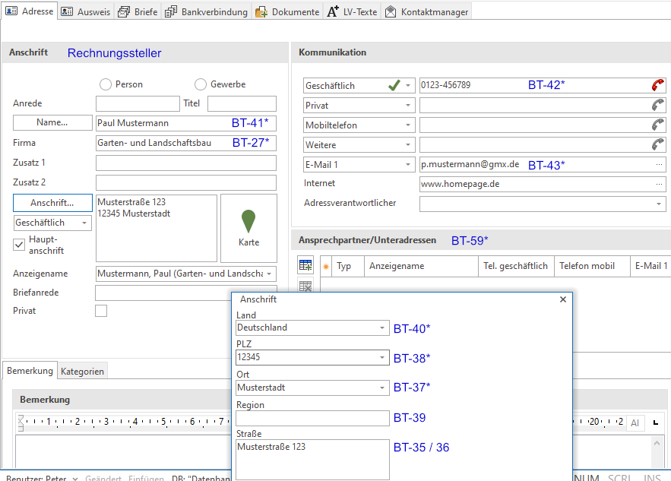Viewport: 671px width, 481px height.
Task: Add a new contact row with the table icon
Action: pos(305,265)
